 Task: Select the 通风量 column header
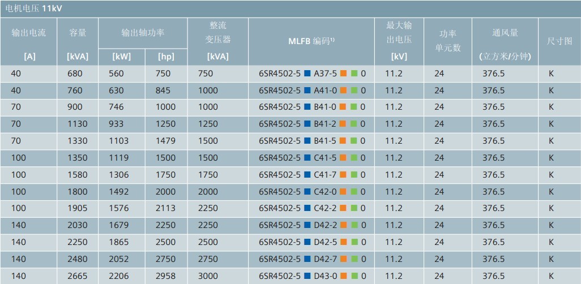click(505, 33)
